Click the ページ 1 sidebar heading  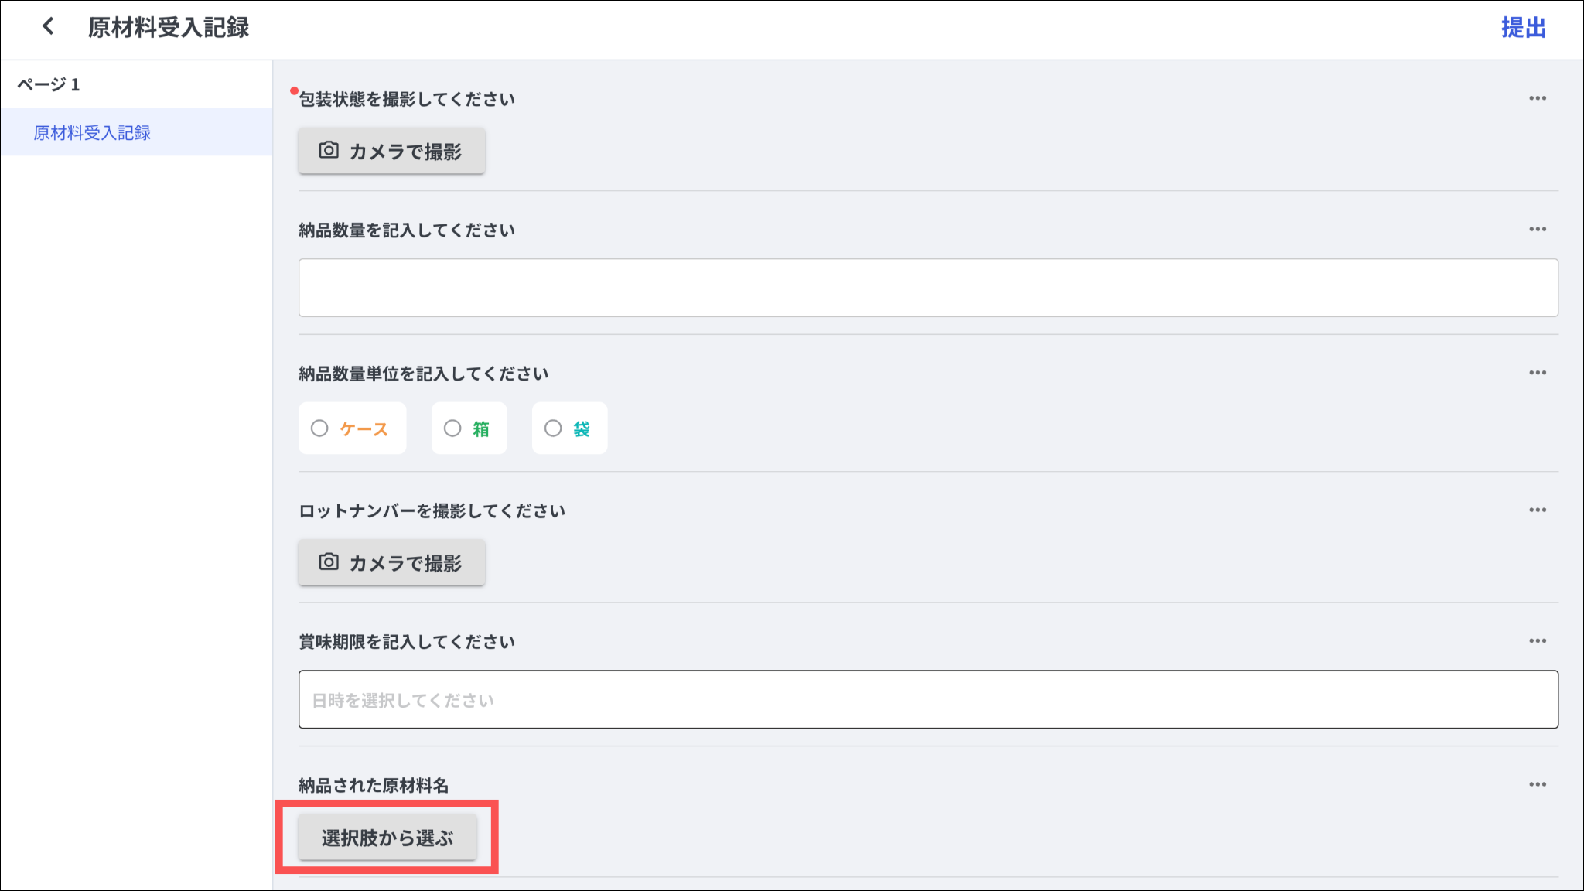(49, 84)
